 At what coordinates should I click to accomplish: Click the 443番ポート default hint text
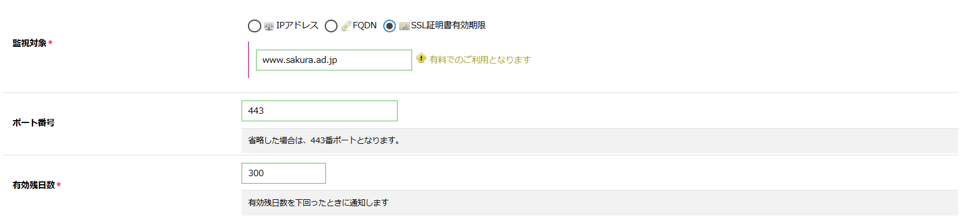(x=324, y=140)
